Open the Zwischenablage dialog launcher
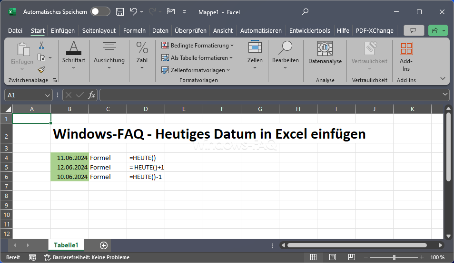The height and width of the screenshot is (263, 454). [55, 80]
